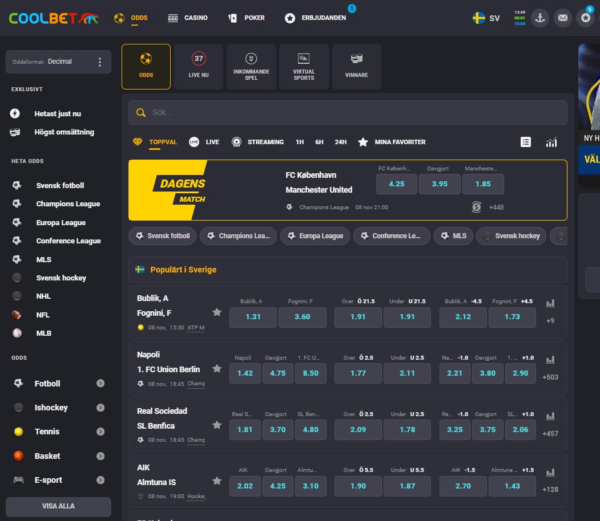This screenshot has width=600, height=521.
Task: Open the anchor icon in the header
Action: tap(540, 18)
